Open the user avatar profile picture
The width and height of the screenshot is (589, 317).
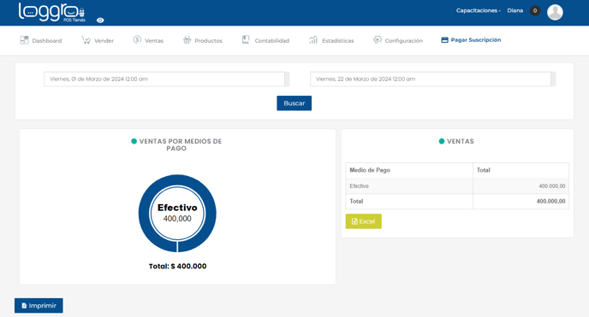[x=555, y=12]
